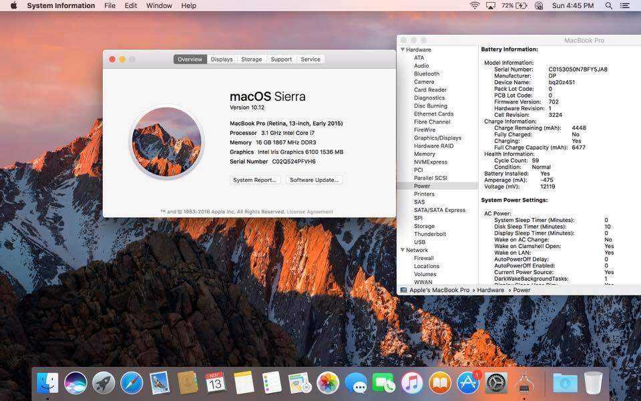The width and height of the screenshot is (641, 401).
Task: Open App Store icon with update badge
Action: click(468, 384)
